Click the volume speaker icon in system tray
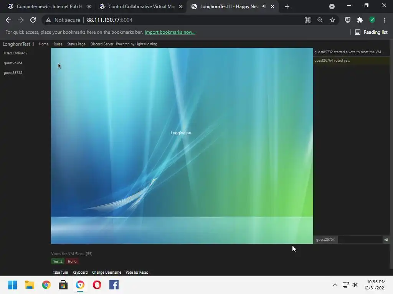The height and width of the screenshot is (294, 393). pos(354,285)
